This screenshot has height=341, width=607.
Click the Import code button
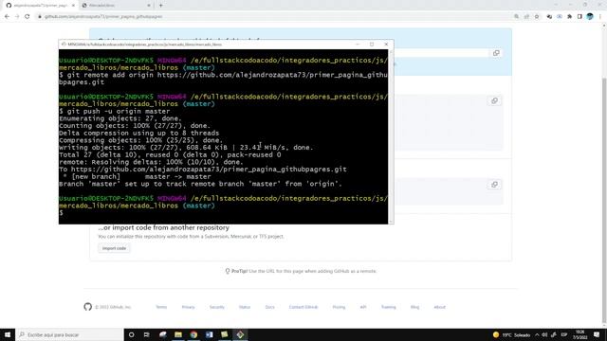click(114, 248)
